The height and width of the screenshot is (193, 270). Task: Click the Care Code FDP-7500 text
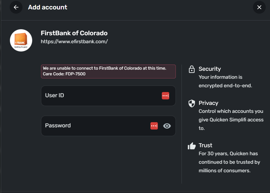[64, 74]
